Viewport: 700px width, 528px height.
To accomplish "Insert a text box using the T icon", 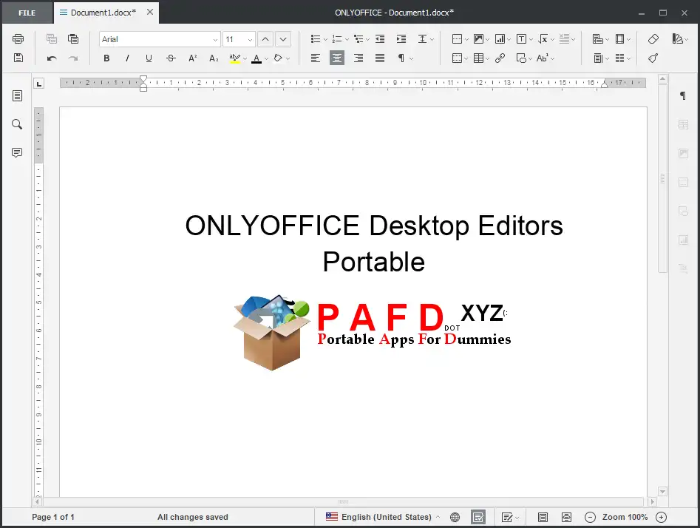I will pyautogui.click(x=521, y=39).
